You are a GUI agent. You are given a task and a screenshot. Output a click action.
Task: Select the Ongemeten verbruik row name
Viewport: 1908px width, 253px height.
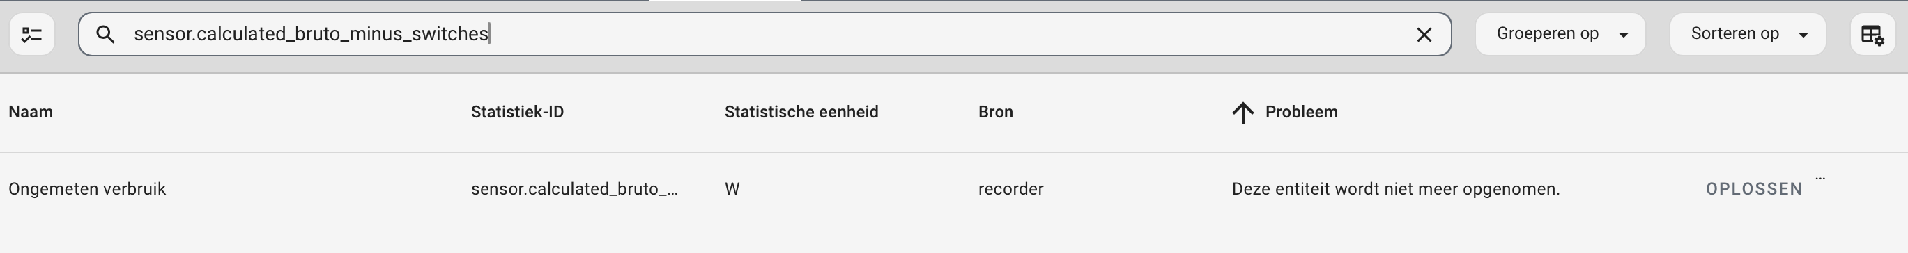86,188
